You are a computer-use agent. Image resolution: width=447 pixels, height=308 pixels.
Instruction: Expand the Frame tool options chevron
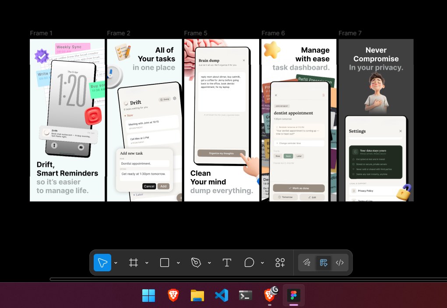point(147,263)
